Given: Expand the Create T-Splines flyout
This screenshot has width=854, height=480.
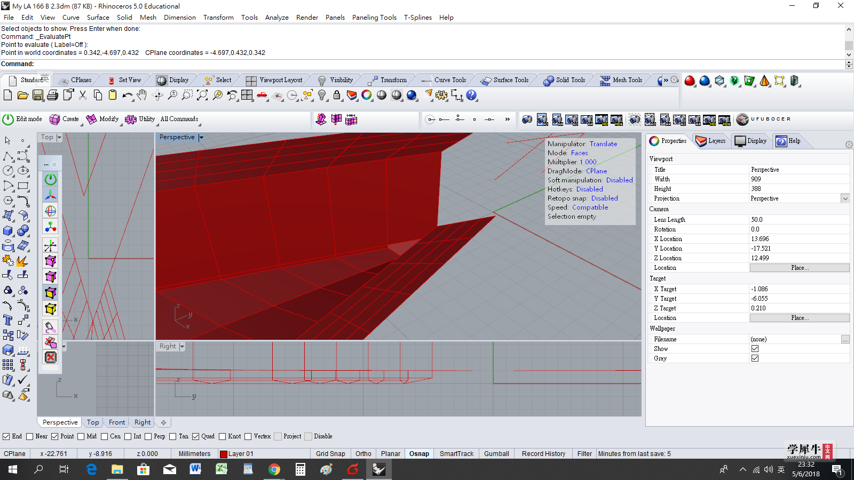Looking at the screenshot, I should click(x=82, y=124).
